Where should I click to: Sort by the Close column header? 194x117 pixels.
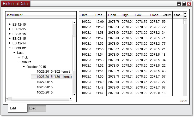(x=154, y=15)
